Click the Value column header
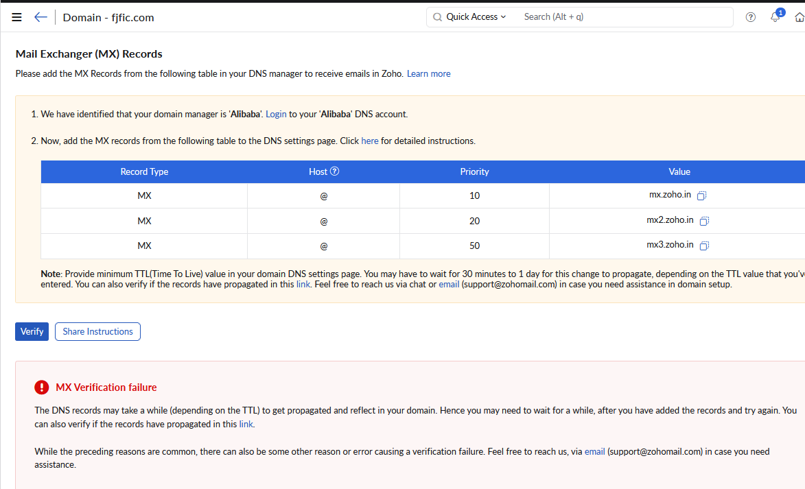The height and width of the screenshot is (489, 805). point(679,171)
